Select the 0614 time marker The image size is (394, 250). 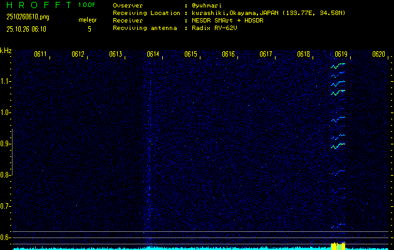pyautogui.click(x=153, y=54)
